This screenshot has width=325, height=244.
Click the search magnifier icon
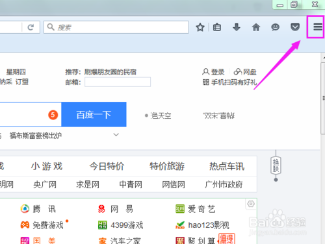[51, 27]
